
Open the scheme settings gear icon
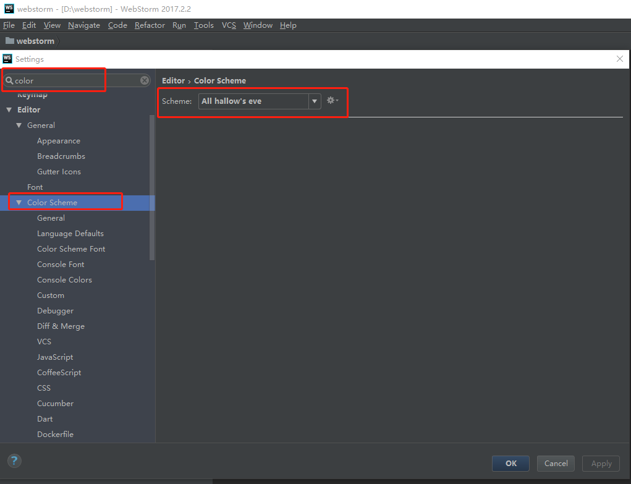[x=331, y=100]
